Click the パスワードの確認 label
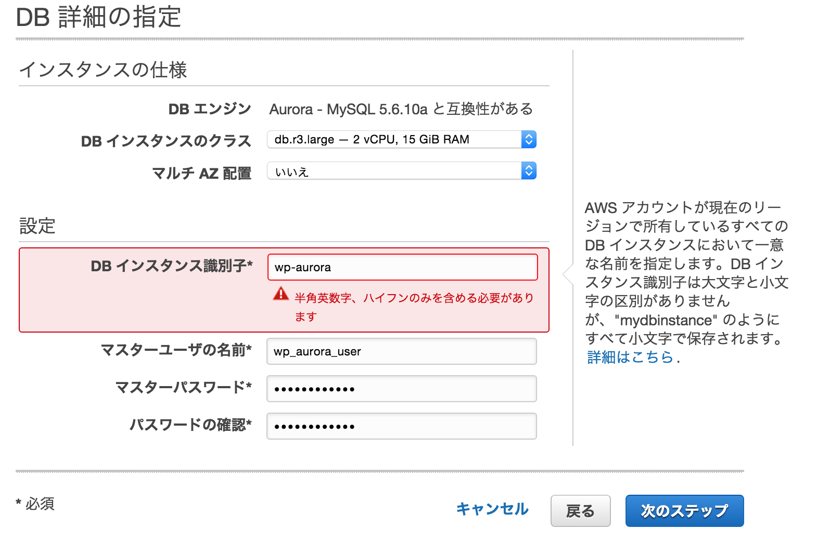Screen dimensions: 817x555 [x=191, y=425]
